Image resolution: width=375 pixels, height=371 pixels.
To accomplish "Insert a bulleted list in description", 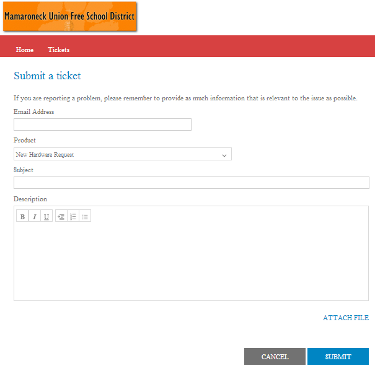I will [85, 216].
